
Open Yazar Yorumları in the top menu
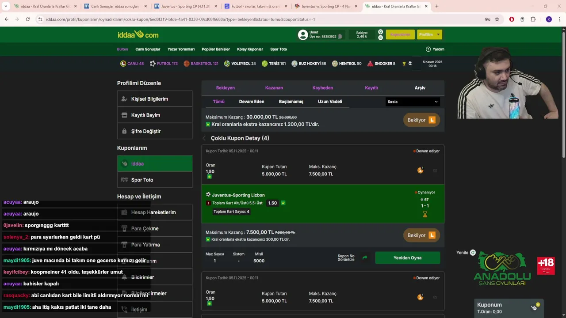[x=181, y=49]
